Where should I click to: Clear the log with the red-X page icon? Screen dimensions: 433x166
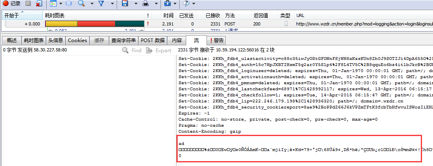(x=39, y=3)
